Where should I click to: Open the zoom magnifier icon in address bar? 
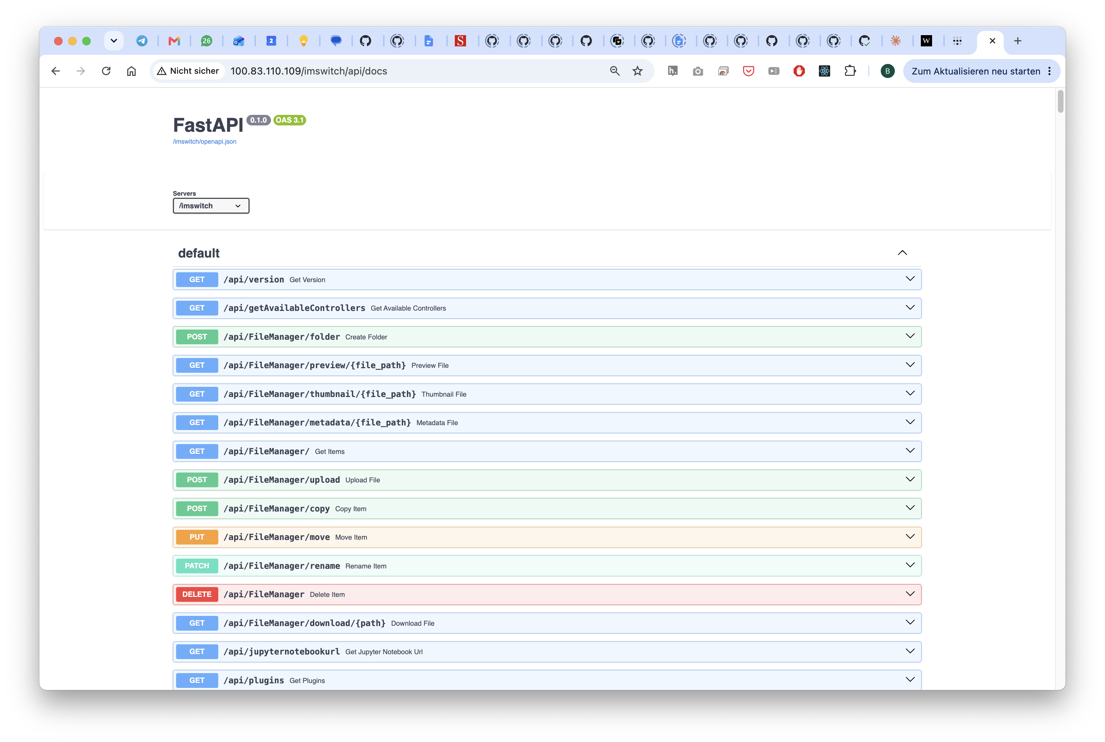pyautogui.click(x=614, y=71)
